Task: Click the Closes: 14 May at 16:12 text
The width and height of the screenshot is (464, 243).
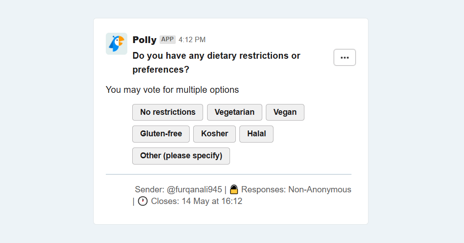Action: (196, 201)
